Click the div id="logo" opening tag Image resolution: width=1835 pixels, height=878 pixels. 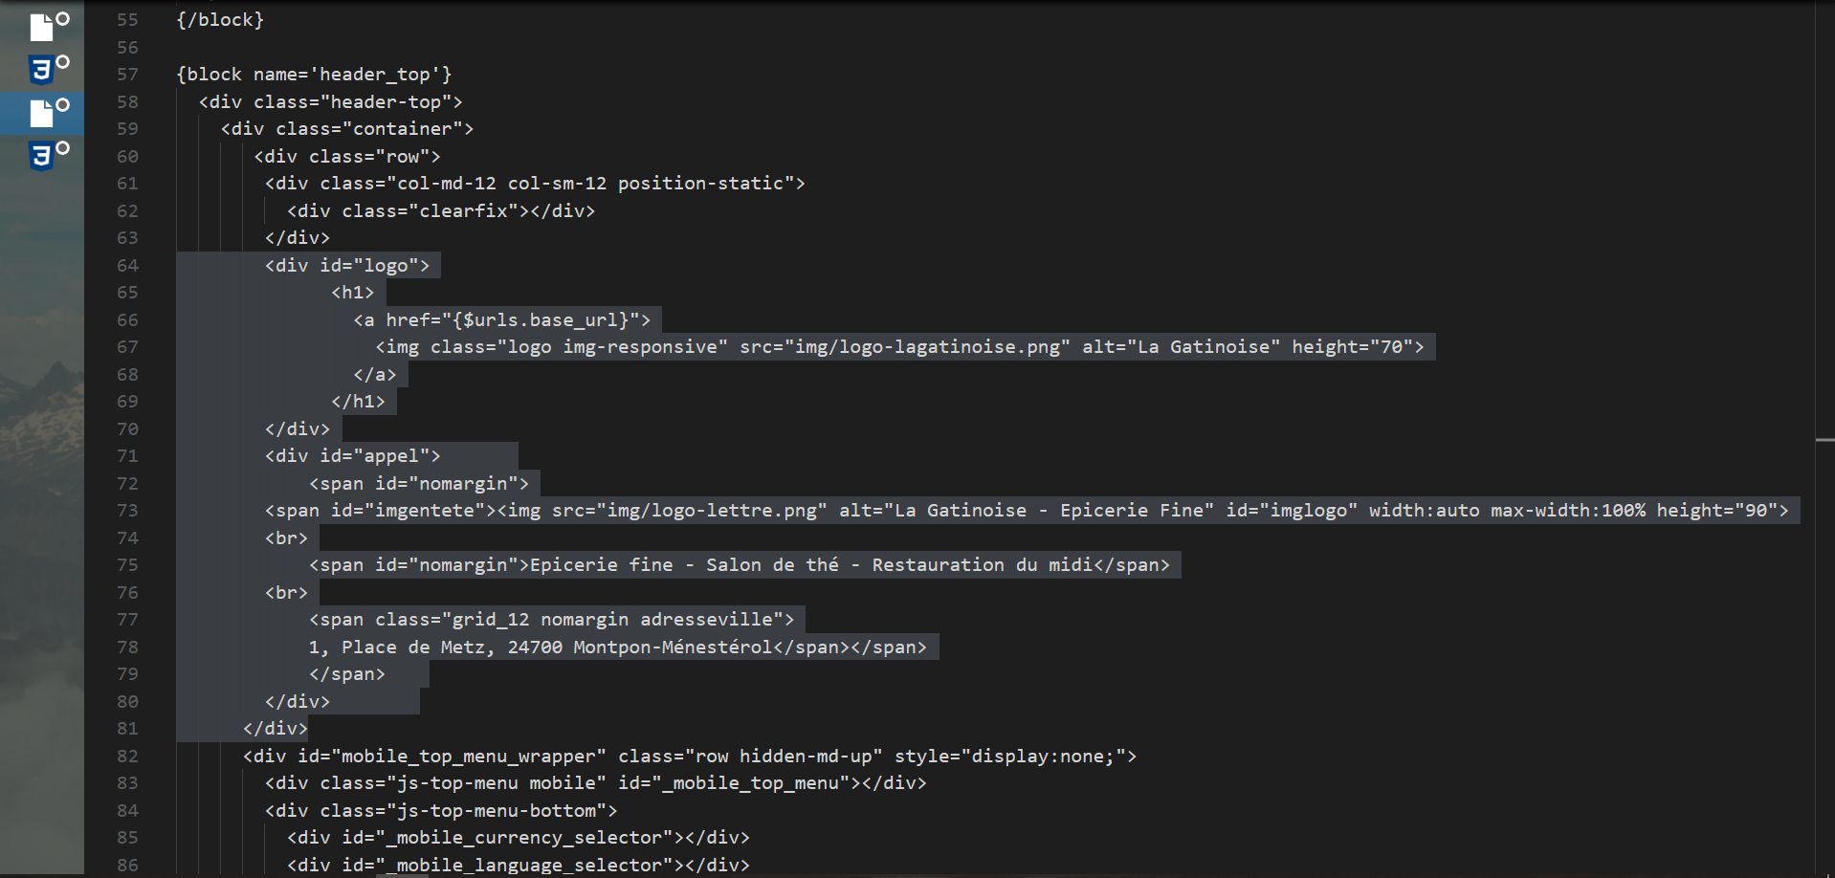347,266
